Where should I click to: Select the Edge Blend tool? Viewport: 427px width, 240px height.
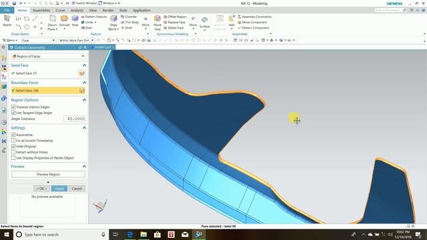point(113,23)
